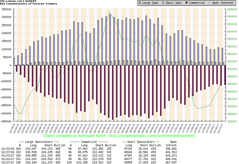
Task: Select the 01/03/17 row date
Action: coord(7,155)
